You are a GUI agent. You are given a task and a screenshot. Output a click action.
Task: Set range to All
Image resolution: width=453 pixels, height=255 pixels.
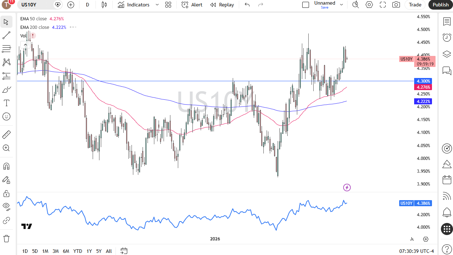(109, 251)
